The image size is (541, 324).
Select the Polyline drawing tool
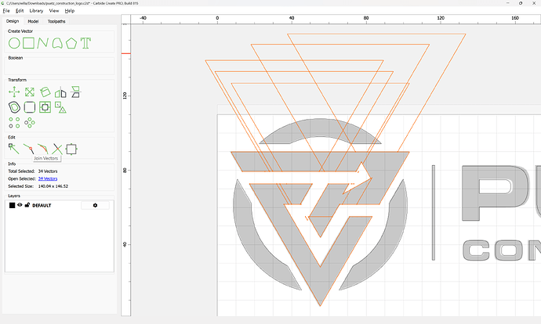(x=42, y=43)
